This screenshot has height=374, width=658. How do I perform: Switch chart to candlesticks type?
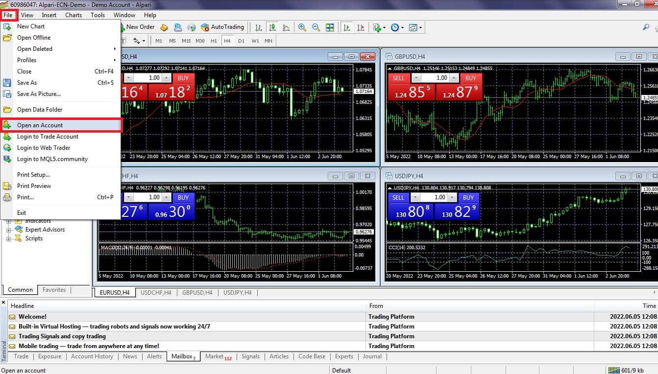(272, 27)
